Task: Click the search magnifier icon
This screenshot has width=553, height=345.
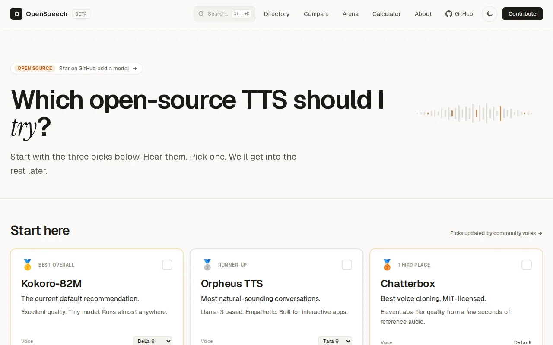Action: 201,14
